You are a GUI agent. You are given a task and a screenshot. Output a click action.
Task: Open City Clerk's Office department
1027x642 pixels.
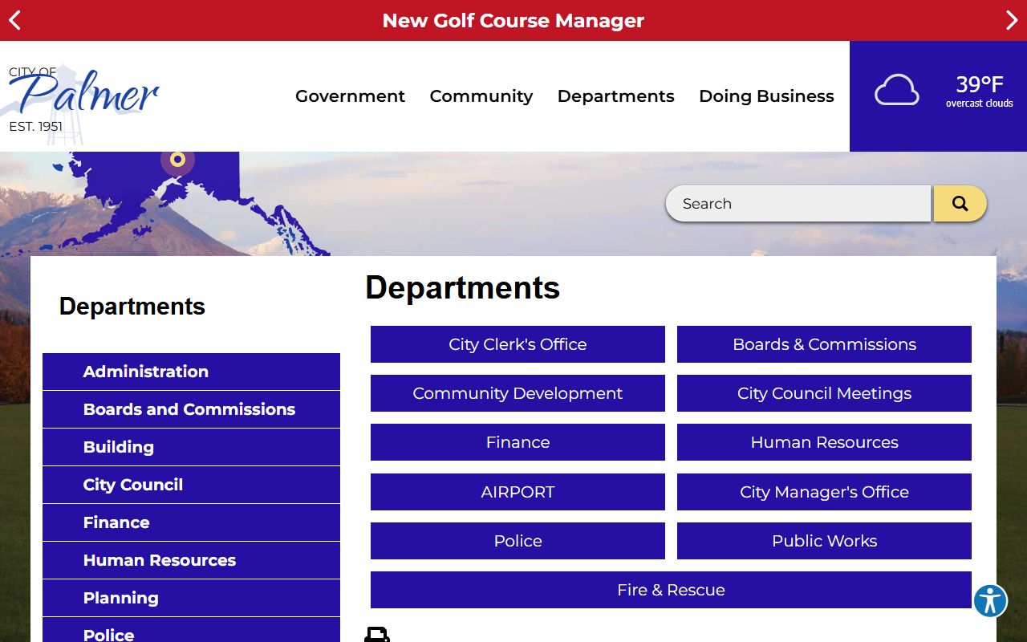tap(518, 344)
